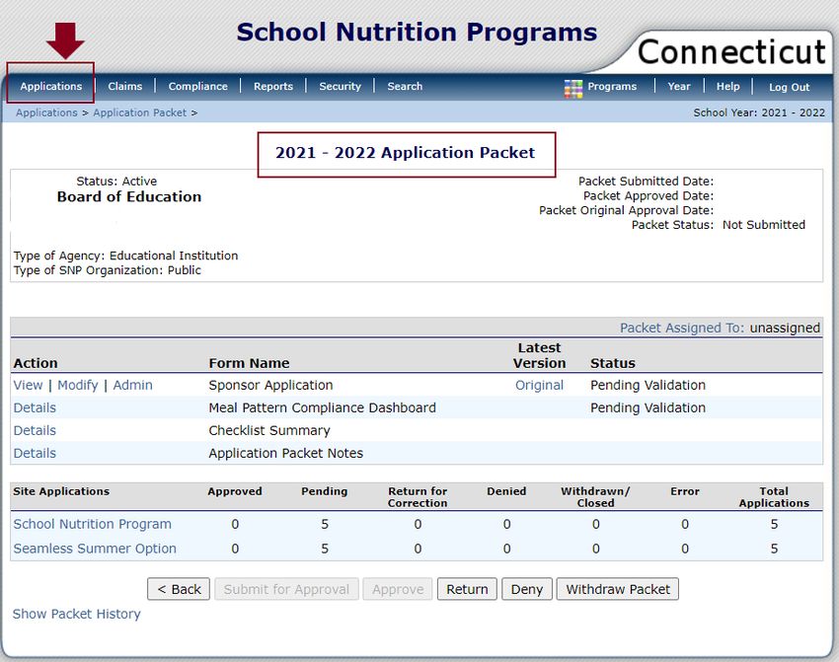Expand Show Packet History
Screen dimensions: 839x662
point(76,614)
